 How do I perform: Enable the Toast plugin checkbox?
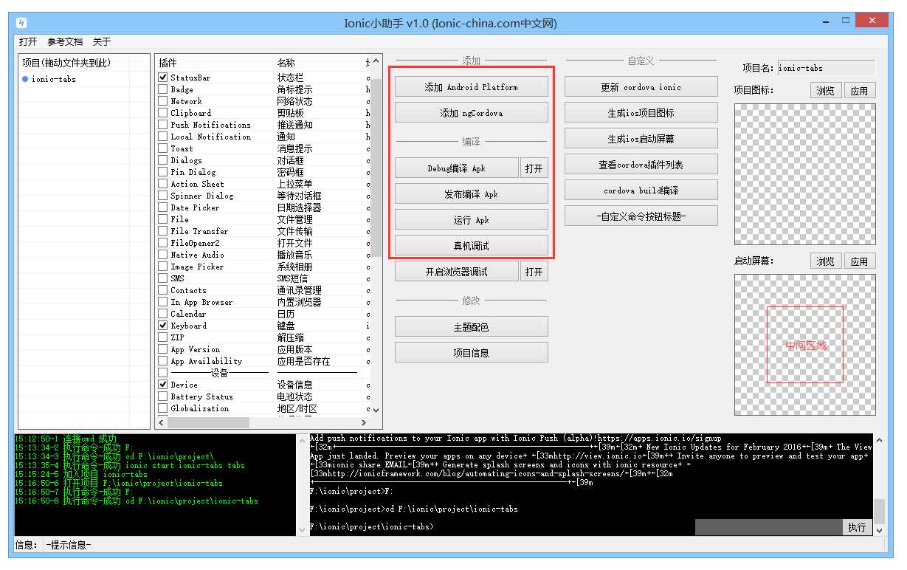tap(163, 148)
